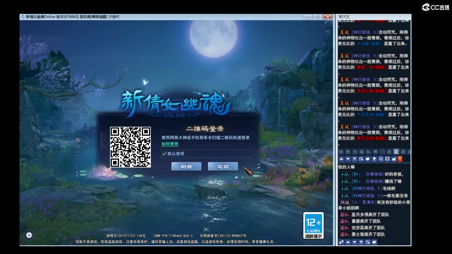Screen dimensions: 452x254
Task: Select the 综 chat channel tab
Action: pos(341,152)
